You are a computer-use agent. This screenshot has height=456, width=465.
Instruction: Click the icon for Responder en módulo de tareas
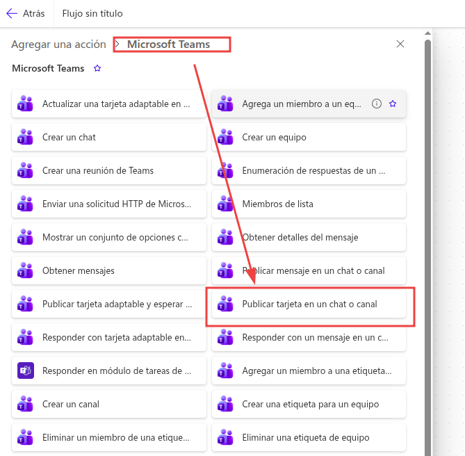25,370
